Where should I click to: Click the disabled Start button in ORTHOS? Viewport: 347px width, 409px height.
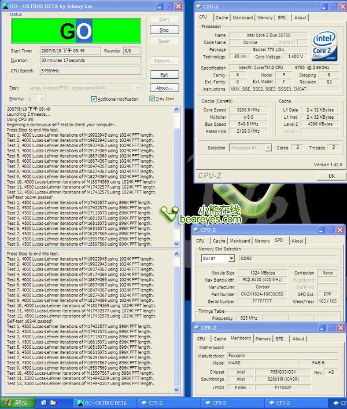tap(164, 19)
